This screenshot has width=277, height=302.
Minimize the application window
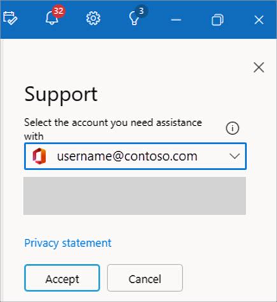click(176, 20)
